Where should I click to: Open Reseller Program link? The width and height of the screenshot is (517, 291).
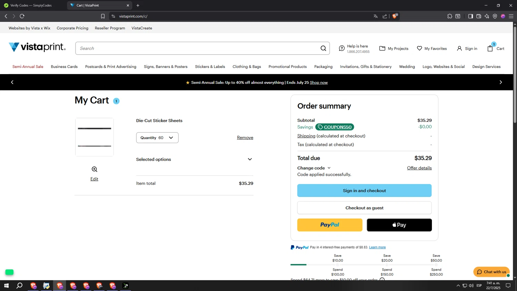click(110, 28)
